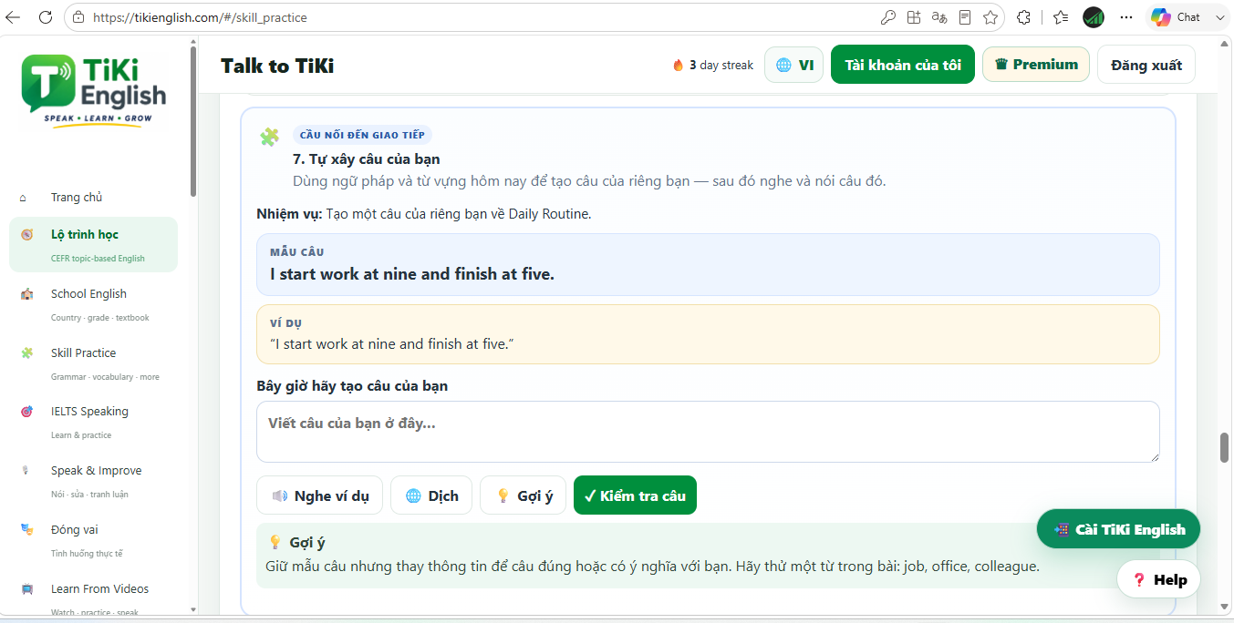Open Đóng vai in the sidebar
The height and width of the screenshot is (623, 1234).
[93, 540]
